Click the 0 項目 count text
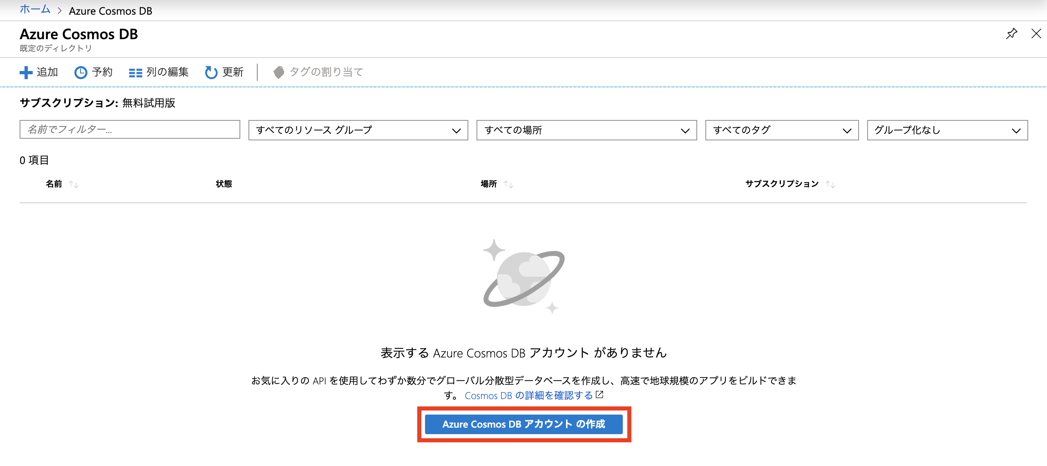 (34, 160)
